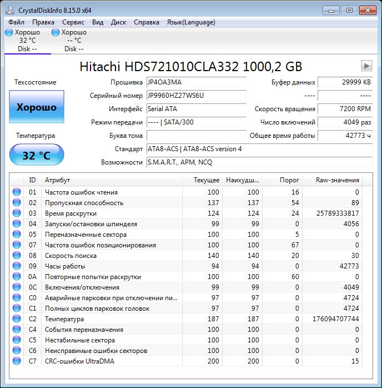Click the Raw-значения column header

(x=333, y=180)
